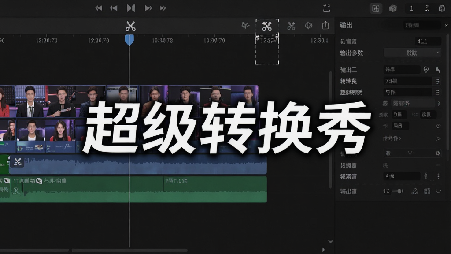Click the scissors icon on blue audio clip

[18, 162]
